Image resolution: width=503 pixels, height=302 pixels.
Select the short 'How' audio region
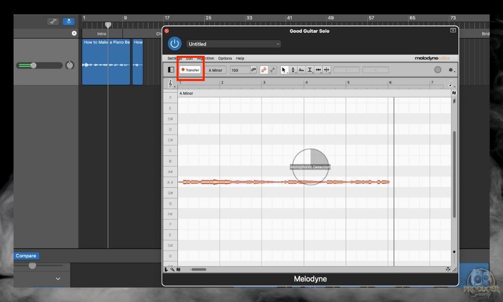(138, 62)
